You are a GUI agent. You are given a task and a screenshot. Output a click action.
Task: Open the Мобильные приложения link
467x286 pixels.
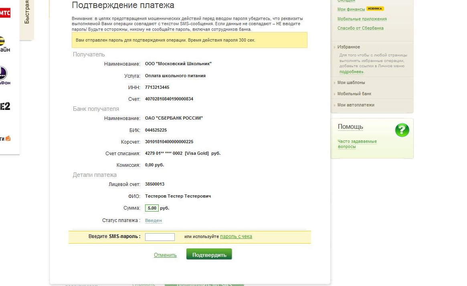tap(362, 19)
